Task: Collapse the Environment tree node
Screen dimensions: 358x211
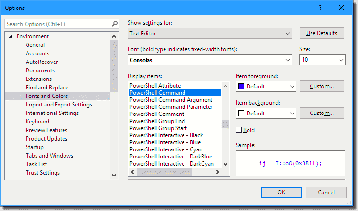Action: (11, 36)
